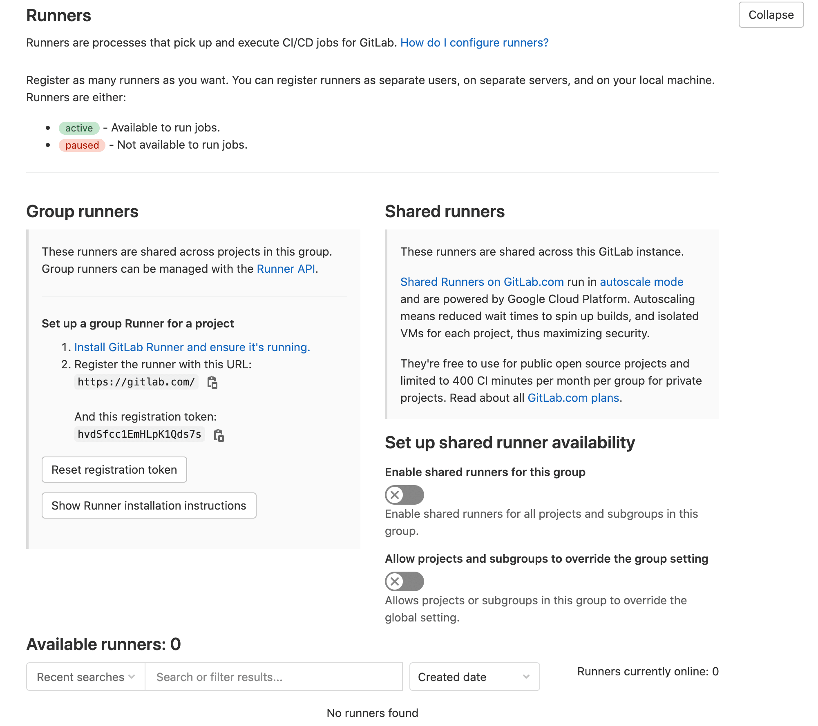Toggle enable shared runners for this group
The width and height of the screenshot is (818, 726).
tap(405, 494)
